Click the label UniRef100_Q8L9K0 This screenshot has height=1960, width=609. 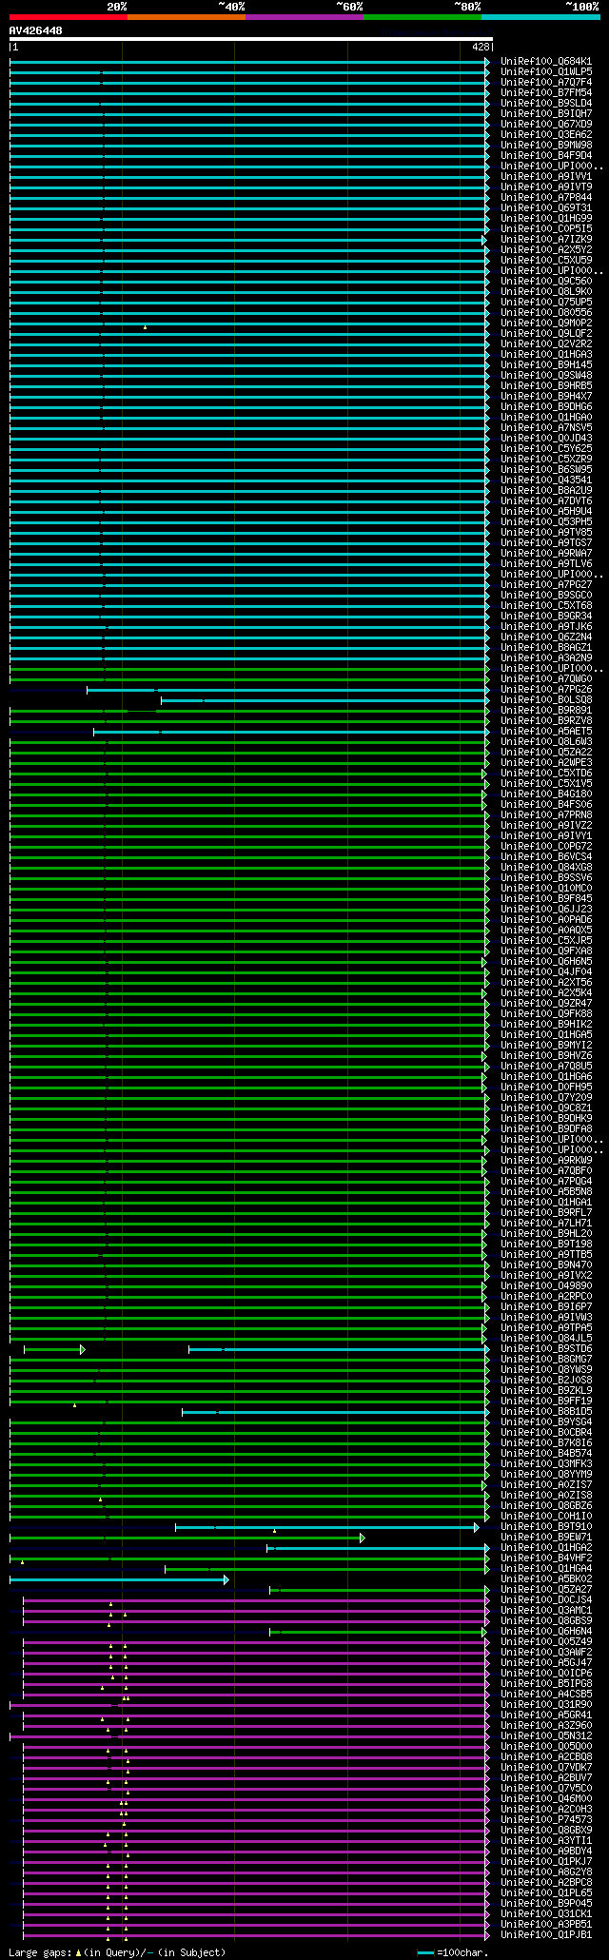click(546, 291)
